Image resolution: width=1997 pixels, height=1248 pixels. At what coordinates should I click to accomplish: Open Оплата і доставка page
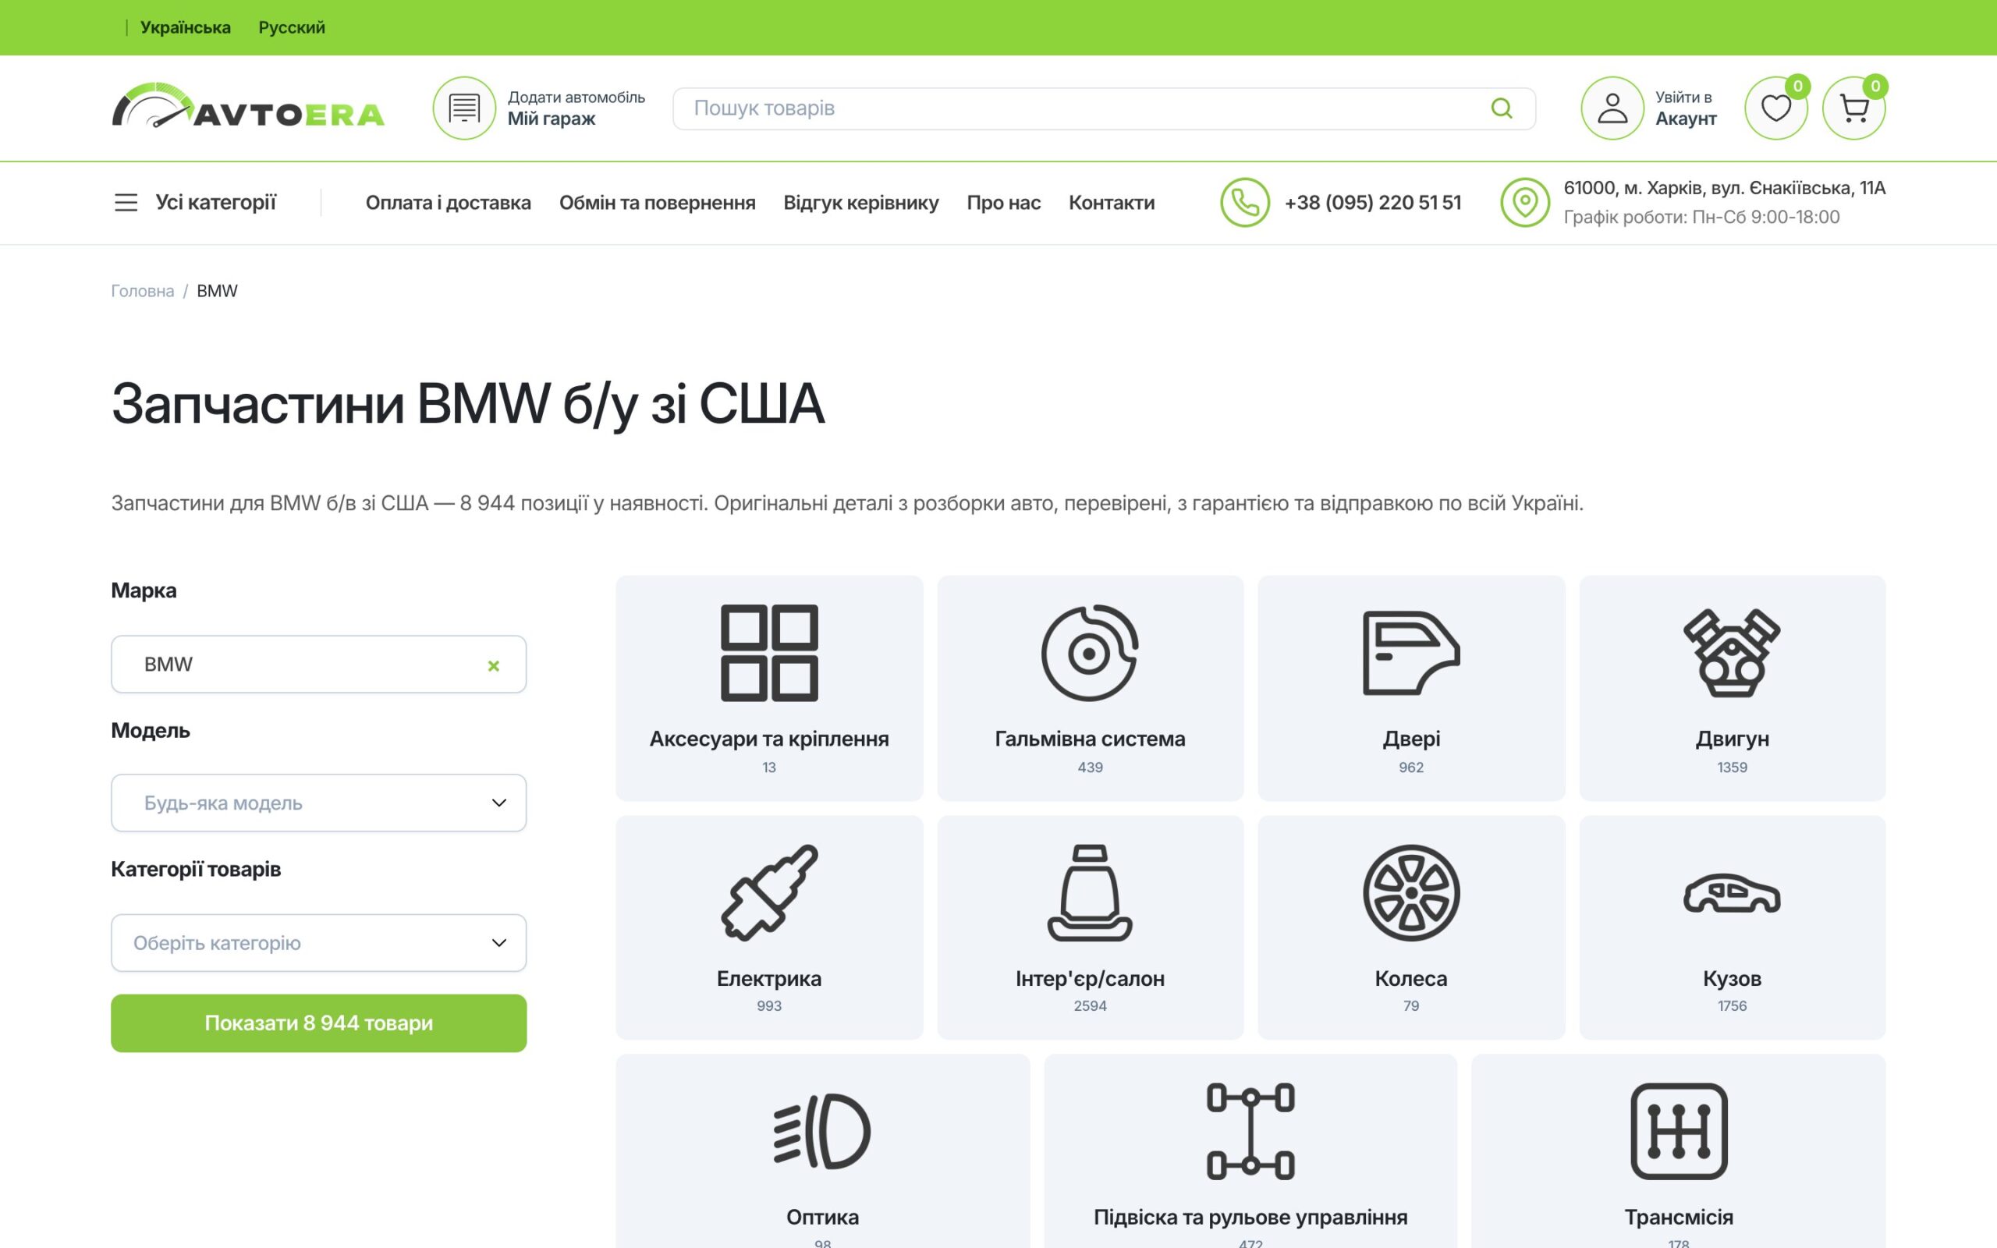[x=448, y=203]
